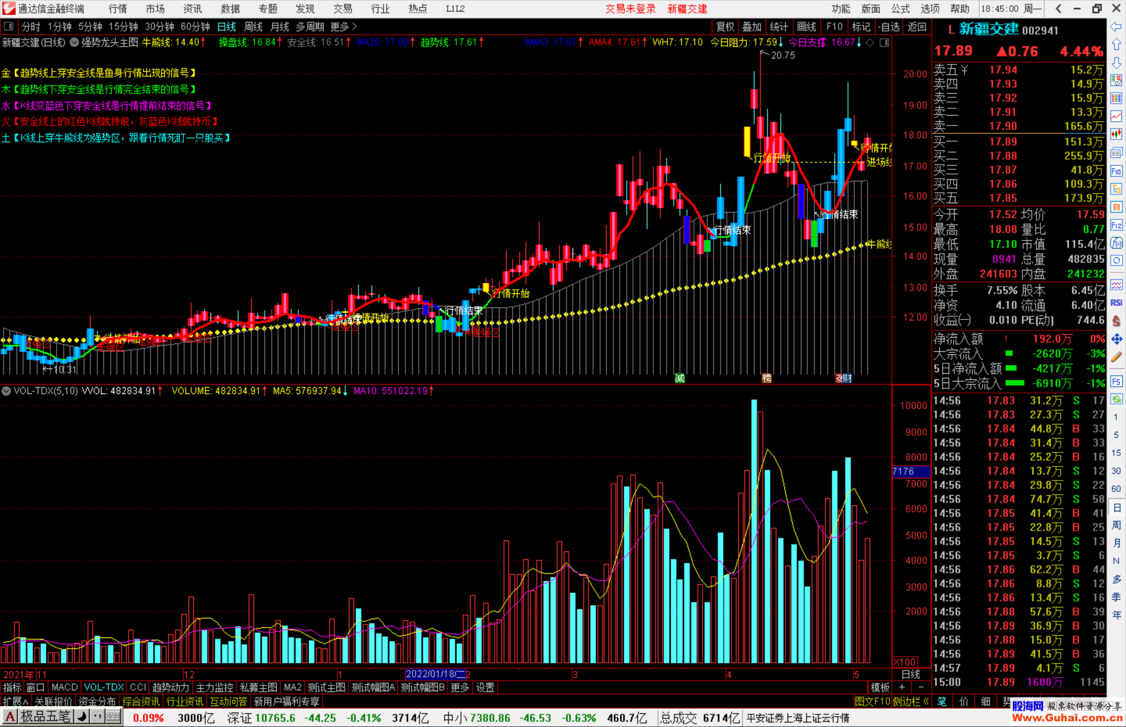This screenshot has width=1126, height=727.
Task: Click the green refresh sidebar icon
Action: point(1116,399)
